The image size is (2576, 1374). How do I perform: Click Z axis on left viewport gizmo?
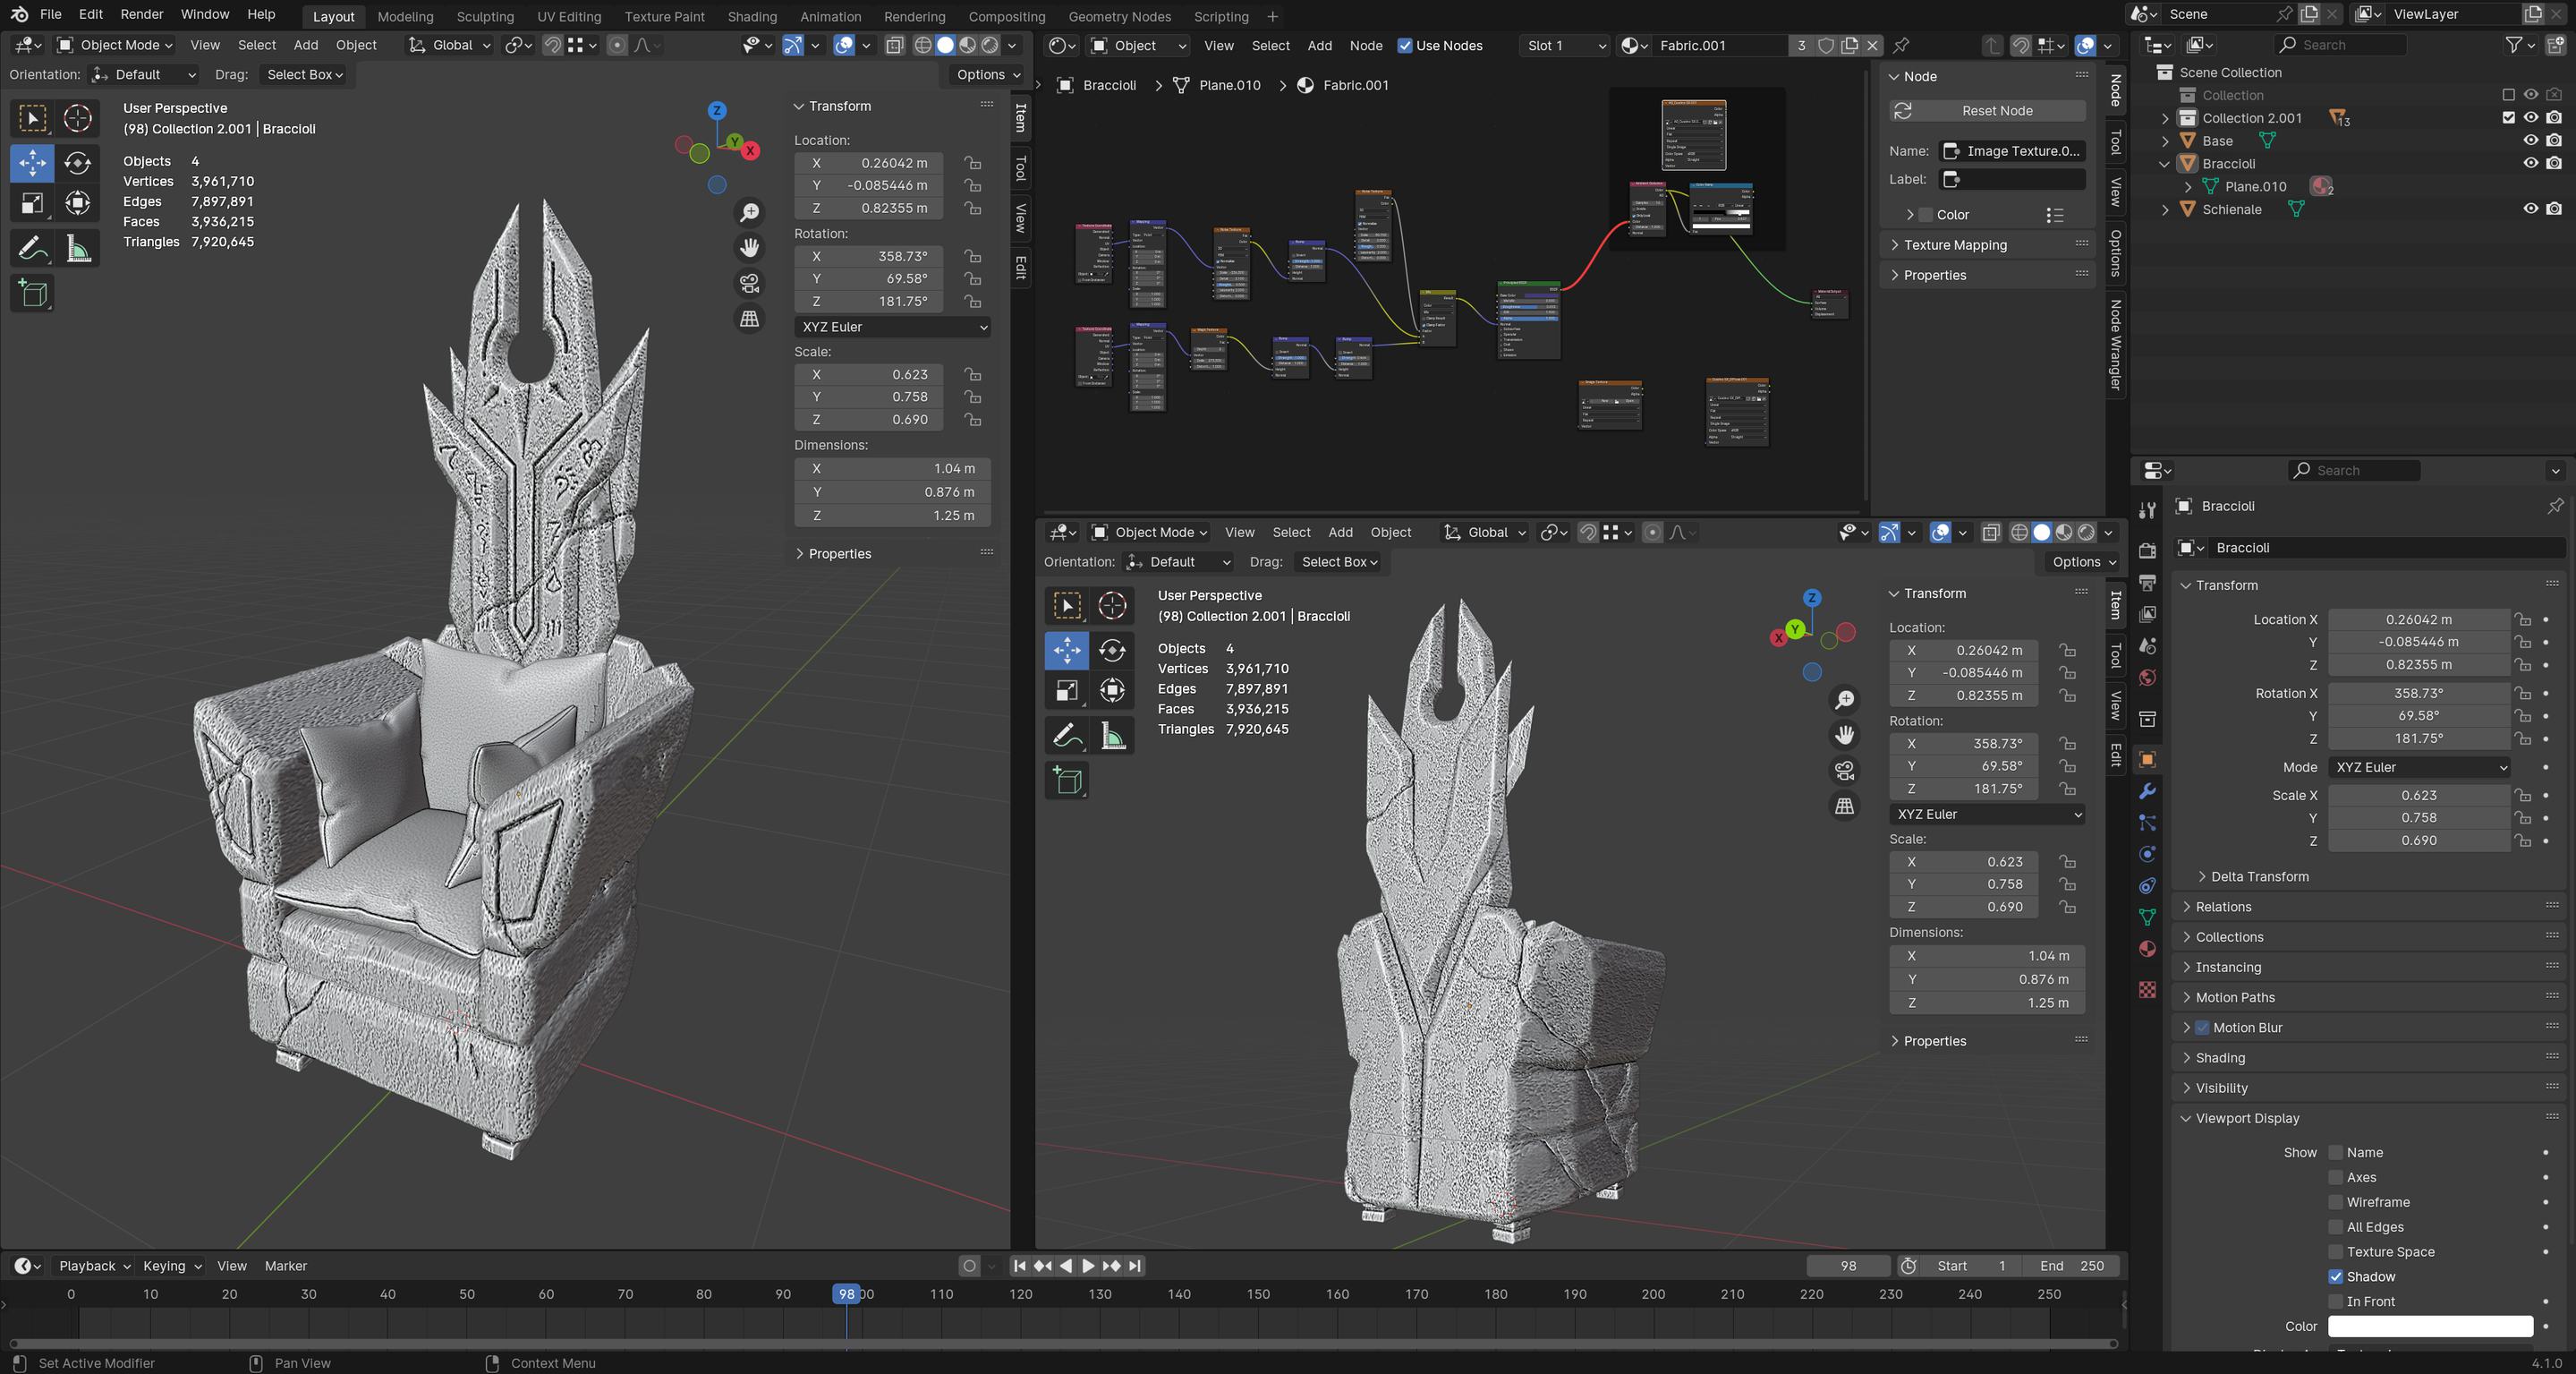coord(717,110)
